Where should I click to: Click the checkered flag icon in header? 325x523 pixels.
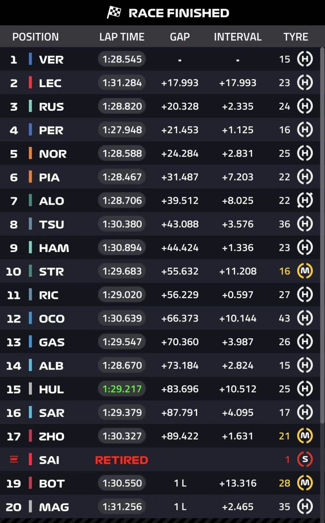click(x=114, y=13)
